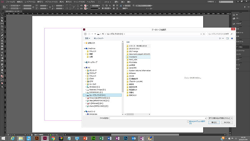This screenshot has height=141, width=250.
Task: Refresh the dialog folder listing
Action: 204,34
